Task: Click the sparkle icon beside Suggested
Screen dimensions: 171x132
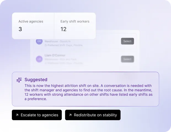Action: [19, 80]
